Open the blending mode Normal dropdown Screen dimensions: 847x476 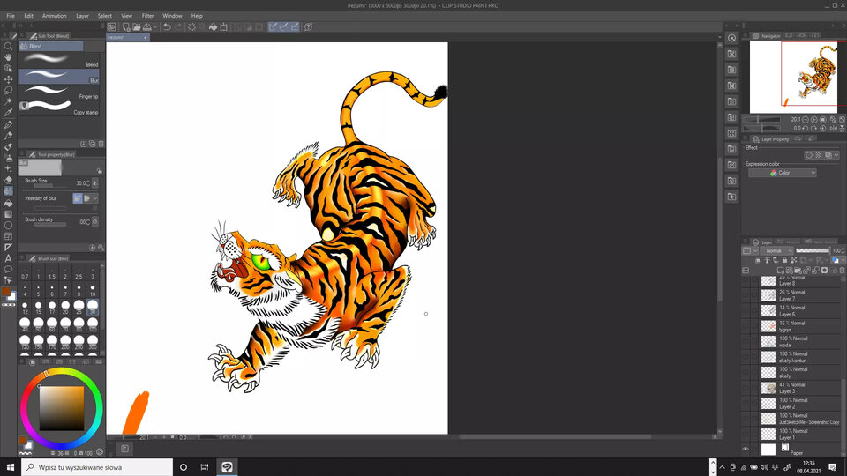coord(776,251)
